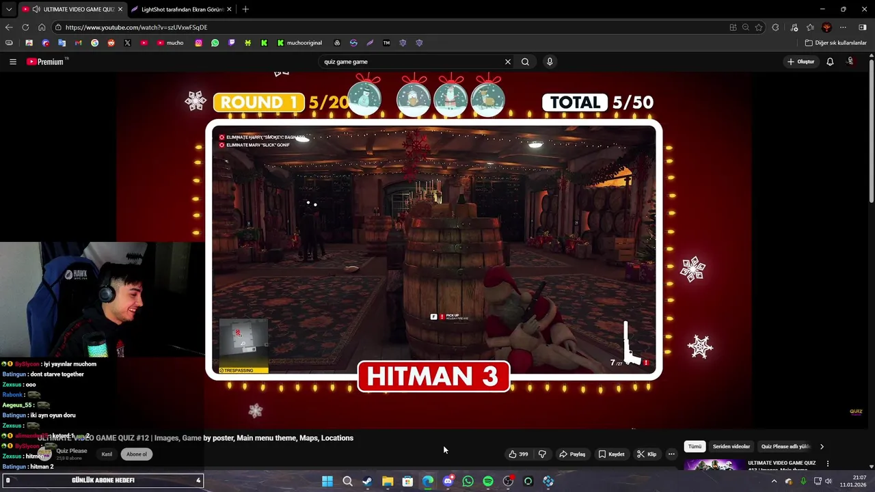Open the Google bookmark
Screen dimensions: 875x492
tap(94, 42)
